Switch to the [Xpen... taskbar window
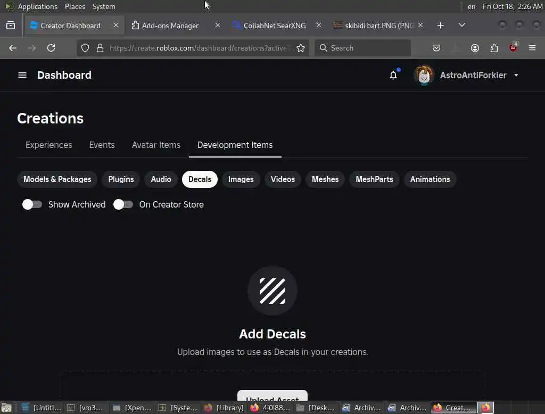The image size is (545, 414). [x=133, y=408]
